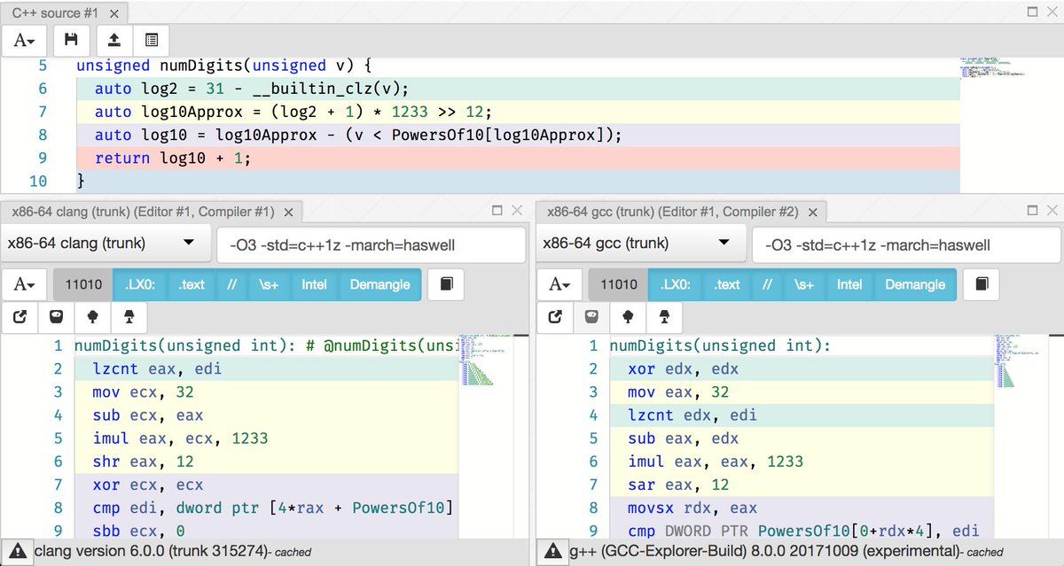Viewport: 1064px width, 566px height.
Task: Close the clang compiler tab with its X
Action: (x=288, y=212)
